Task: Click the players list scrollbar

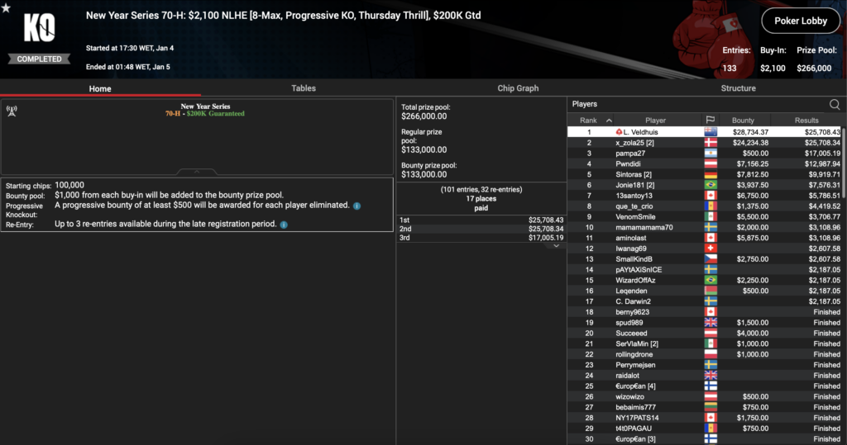Action: coord(844,165)
